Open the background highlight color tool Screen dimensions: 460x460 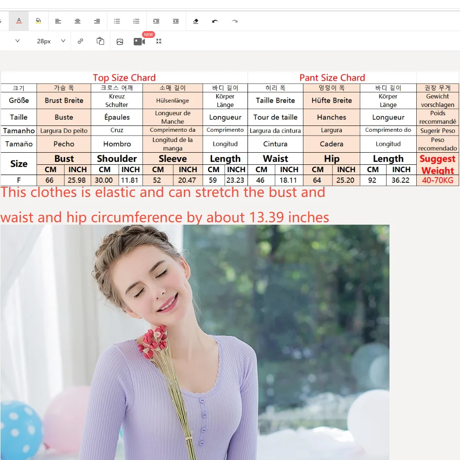pos(38,21)
